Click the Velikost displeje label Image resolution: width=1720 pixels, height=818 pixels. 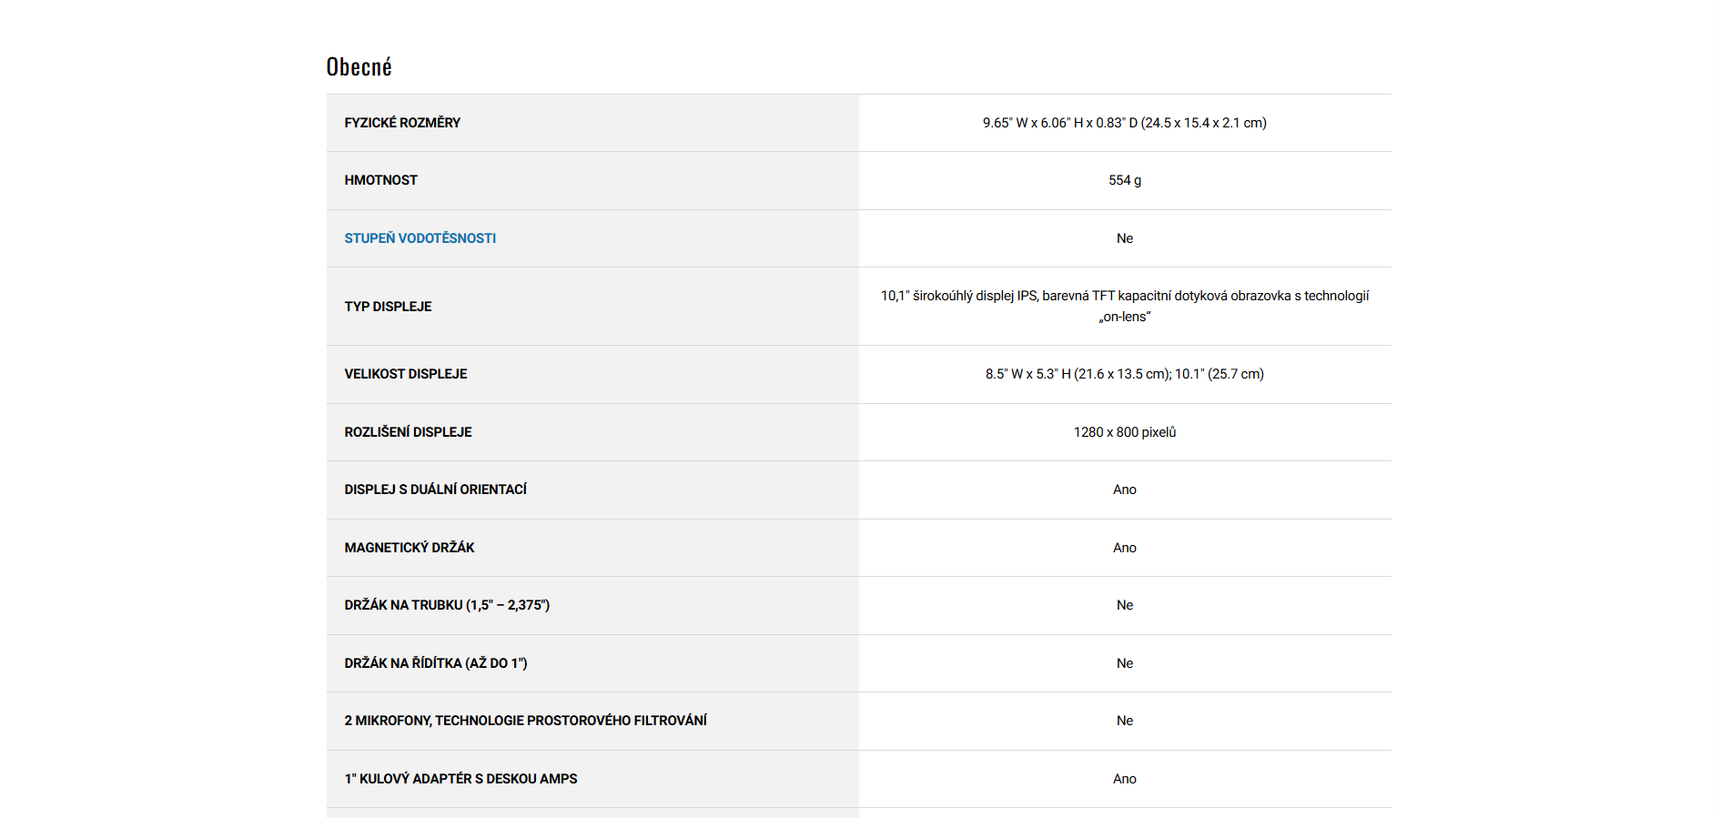coord(405,374)
